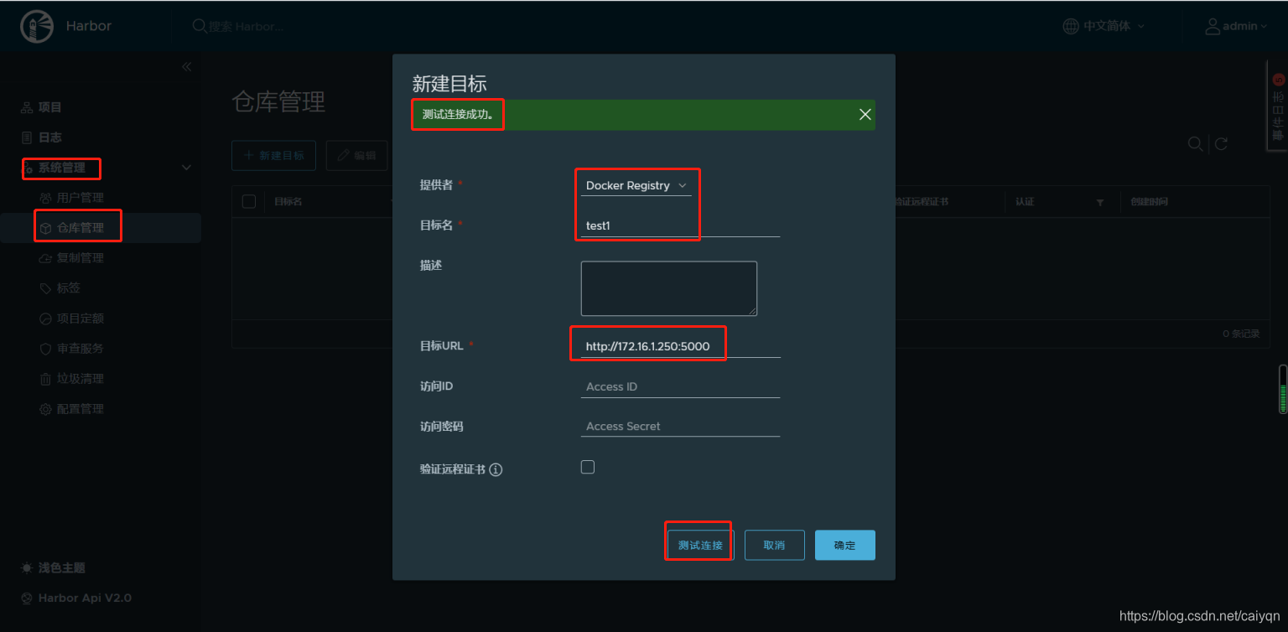Click the 新建目标 dialog title
The image size is (1288, 632).
(449, 83)
